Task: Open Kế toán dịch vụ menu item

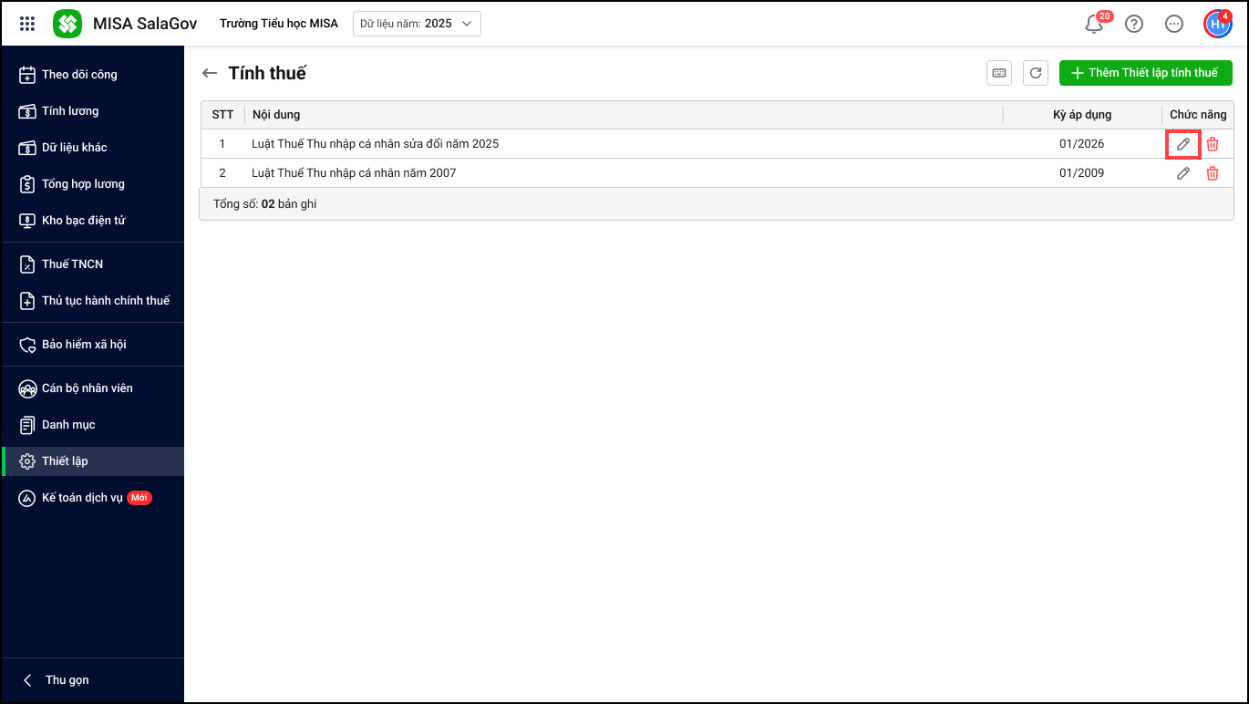Action: click(82, 498)
